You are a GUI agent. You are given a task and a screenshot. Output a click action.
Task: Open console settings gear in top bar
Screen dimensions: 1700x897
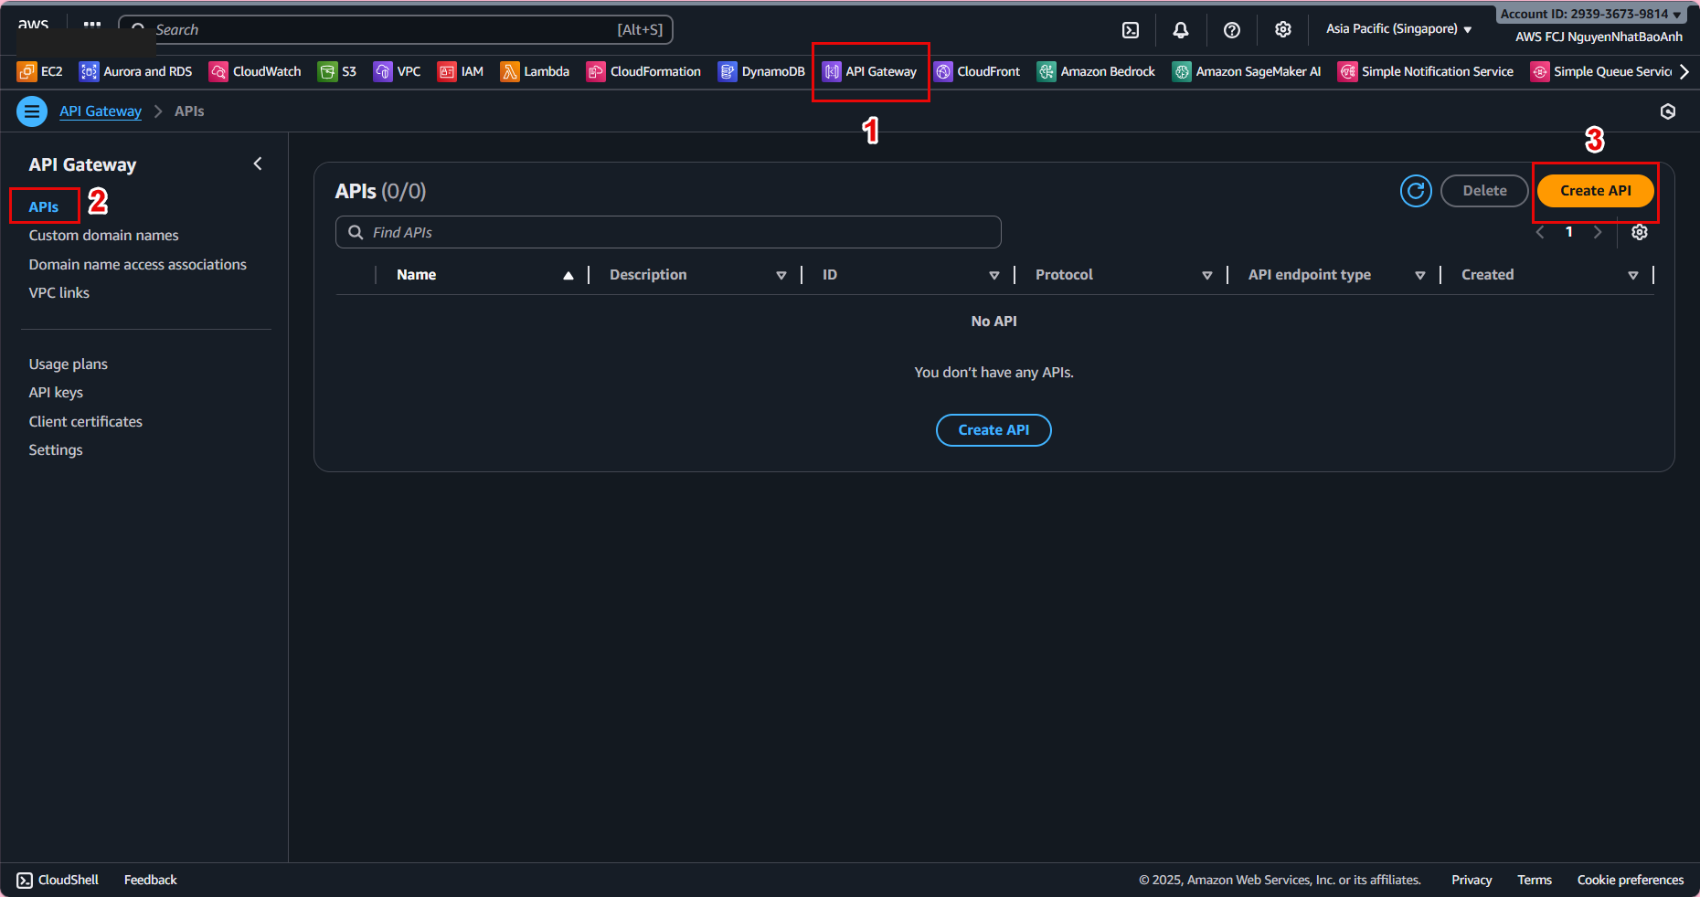[x=1283, y=30]
